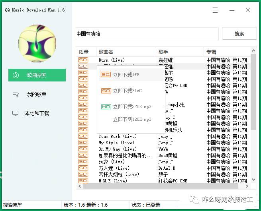The image size is (261, 211).
Task: Select 立即下载320K mp3 from context menu
Action: (131, 106)
